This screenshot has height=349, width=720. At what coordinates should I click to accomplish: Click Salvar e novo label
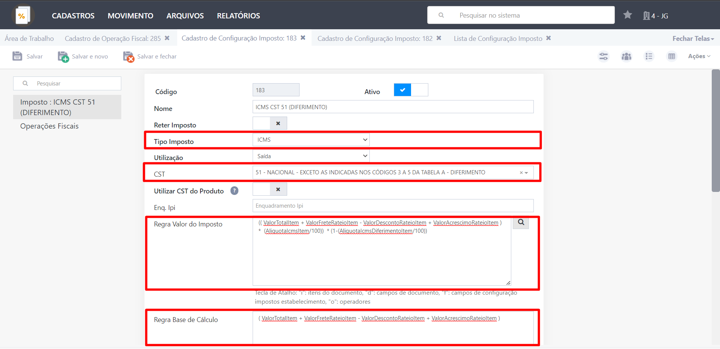(x=90, y=57)
